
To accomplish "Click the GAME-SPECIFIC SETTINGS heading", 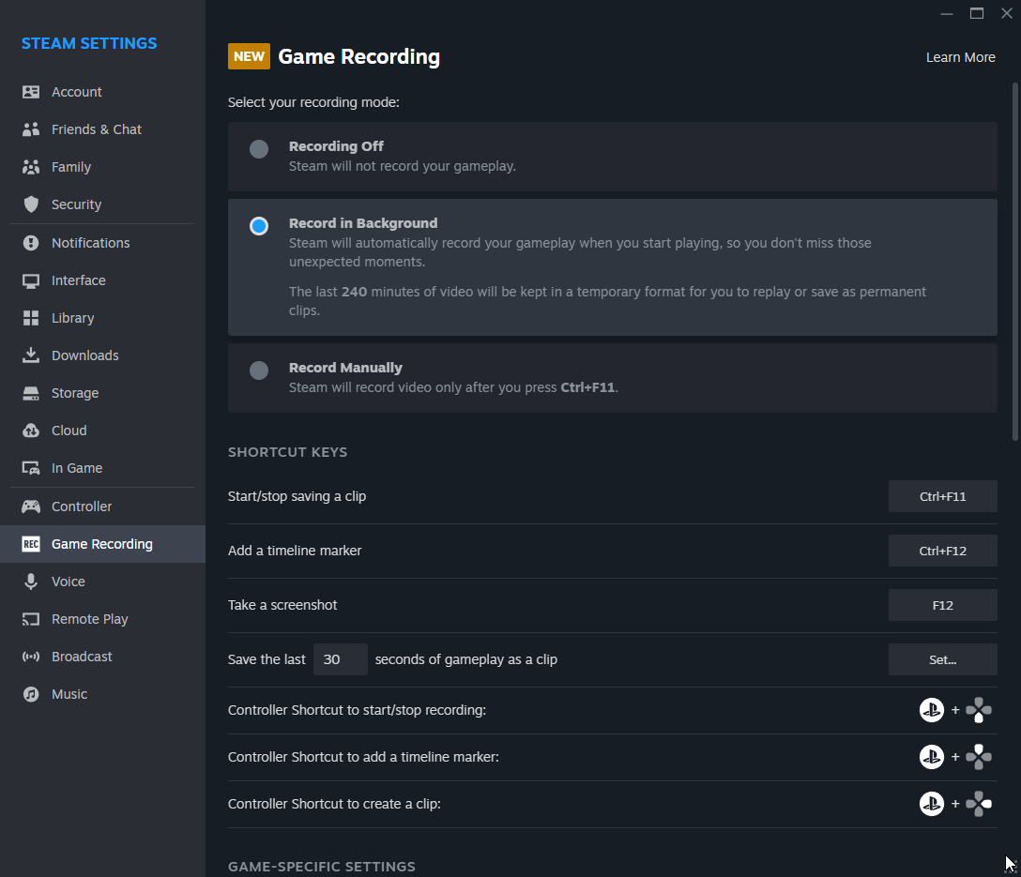I will 322,867.
